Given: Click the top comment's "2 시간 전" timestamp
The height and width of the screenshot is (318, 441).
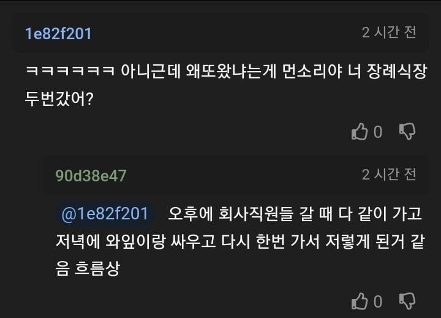Looking at the screenshot, I should coord(389,32).
